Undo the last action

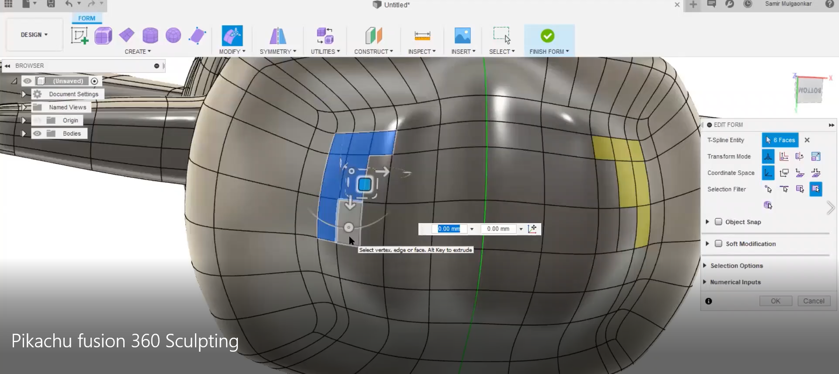point(69,4)
